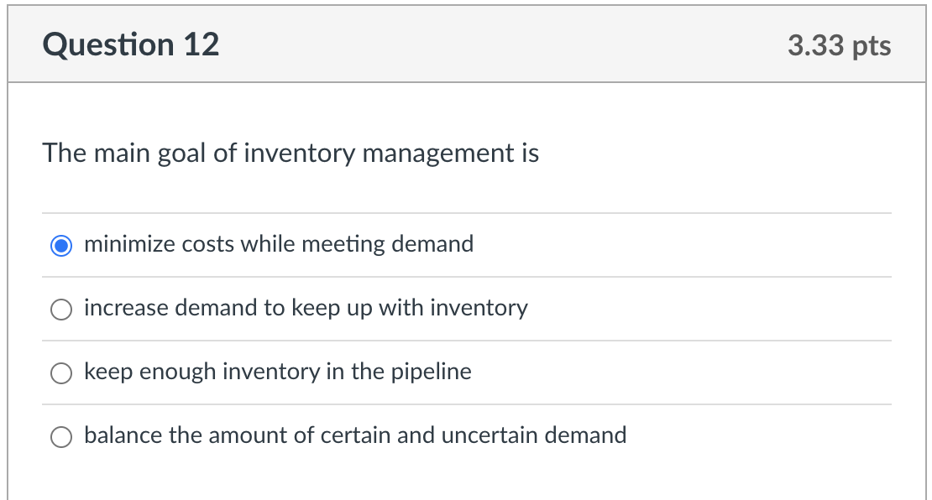Click the text 'minimize costs while meeting demand'
Image resolution: width=932 pixels, height=500 pixels.
[x=278, y=244]
